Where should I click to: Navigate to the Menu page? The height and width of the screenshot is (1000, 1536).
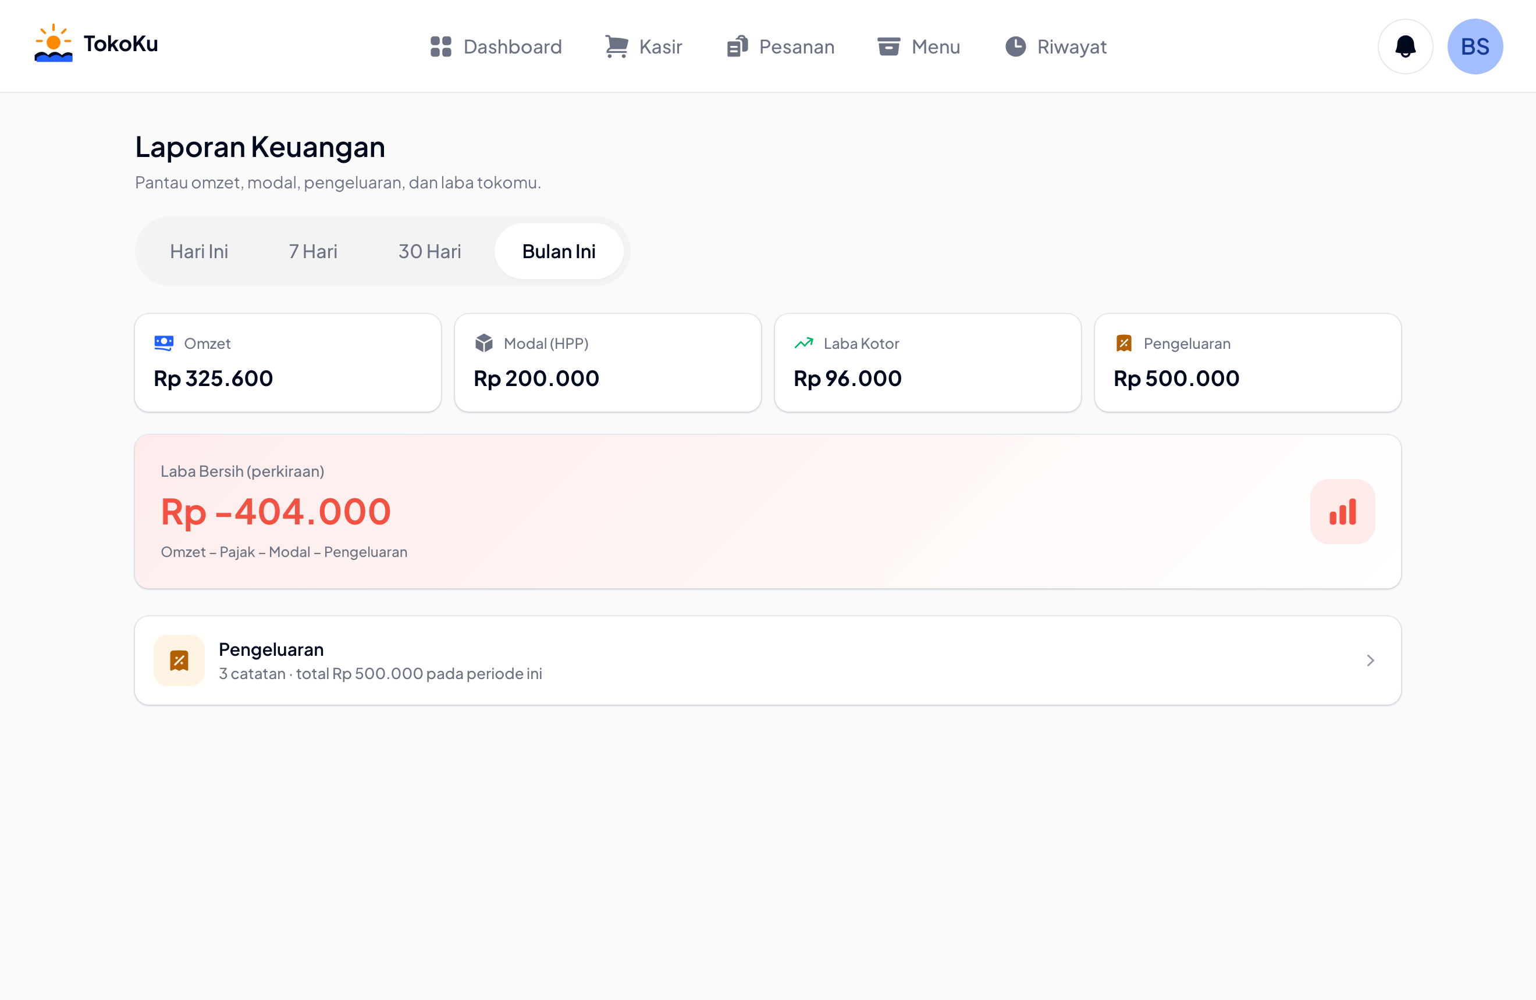coord(918,47)
